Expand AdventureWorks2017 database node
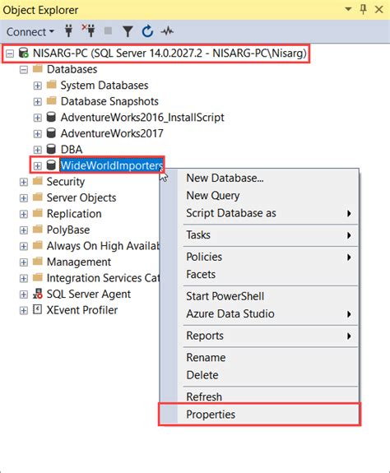Image resolution: width=390 pixels, height=473 pixels. coord(37,133)
